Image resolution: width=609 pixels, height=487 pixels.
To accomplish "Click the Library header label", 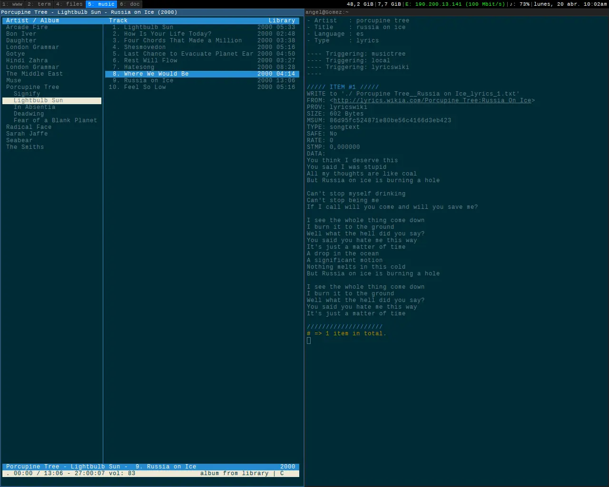I will pyautogui.click(x=282, y=20).
